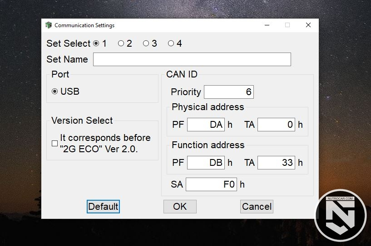
Task: Switch to Set Select option 4
Action: tap(171, 43)
